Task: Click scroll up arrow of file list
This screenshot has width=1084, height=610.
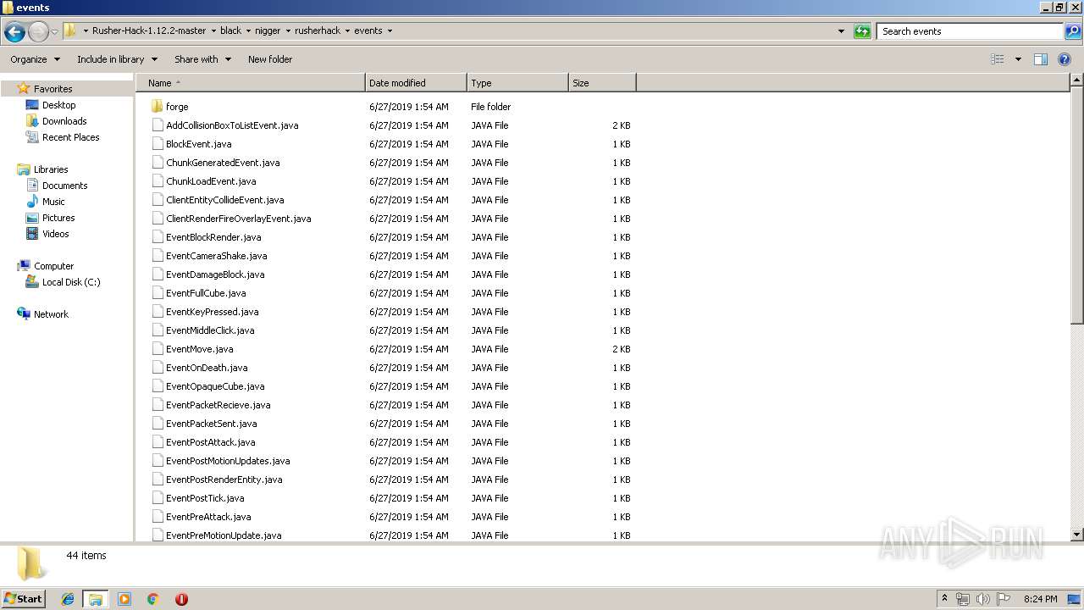Action: pos(1076,80)
